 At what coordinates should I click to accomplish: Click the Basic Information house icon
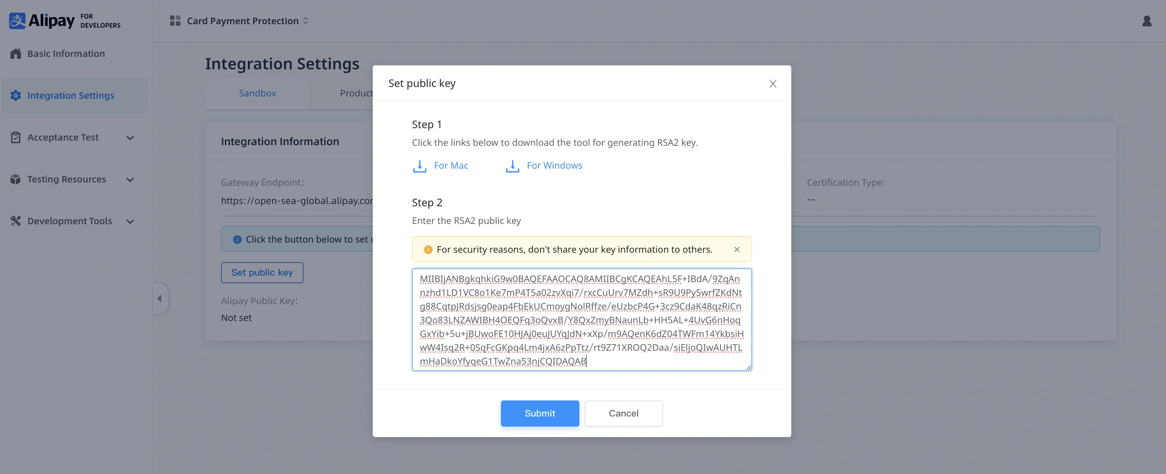16,54
